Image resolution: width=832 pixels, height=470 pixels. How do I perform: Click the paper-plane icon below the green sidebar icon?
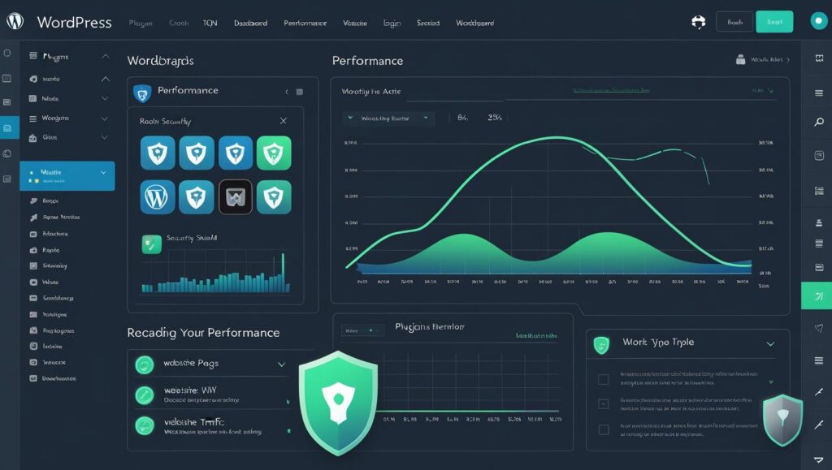[819, 329]
